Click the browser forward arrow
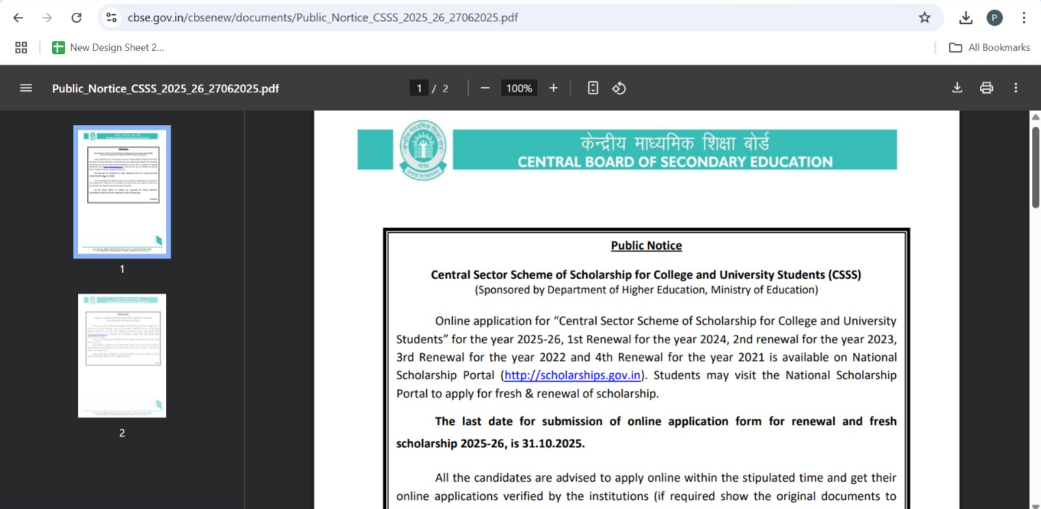The width and height of the screenshot is (1041, 509). (x=47, y=18)
